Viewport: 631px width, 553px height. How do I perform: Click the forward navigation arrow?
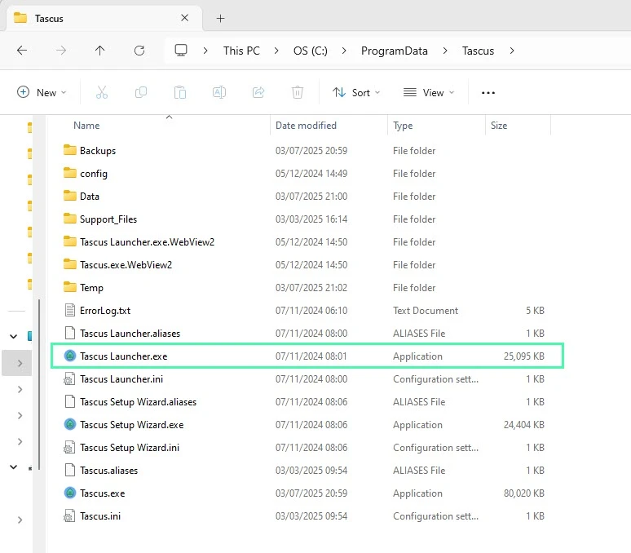(61, 51)
